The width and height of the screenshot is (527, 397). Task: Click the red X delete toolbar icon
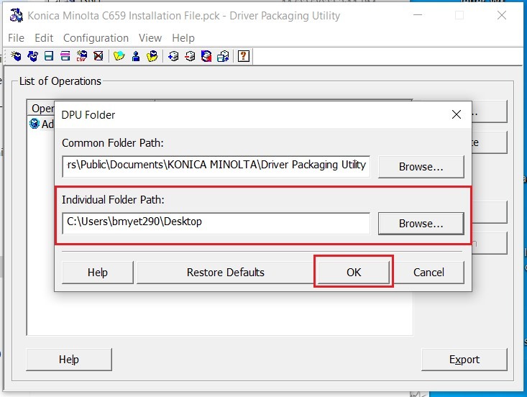click(x=98, y=56)
